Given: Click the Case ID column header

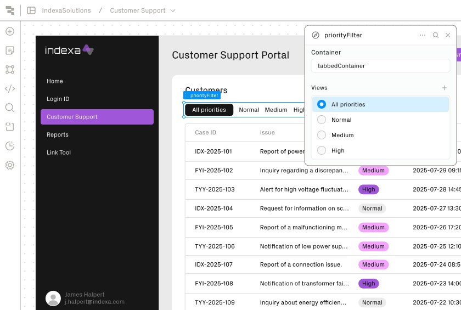Looking at the screenshot, I should [205, 133].
